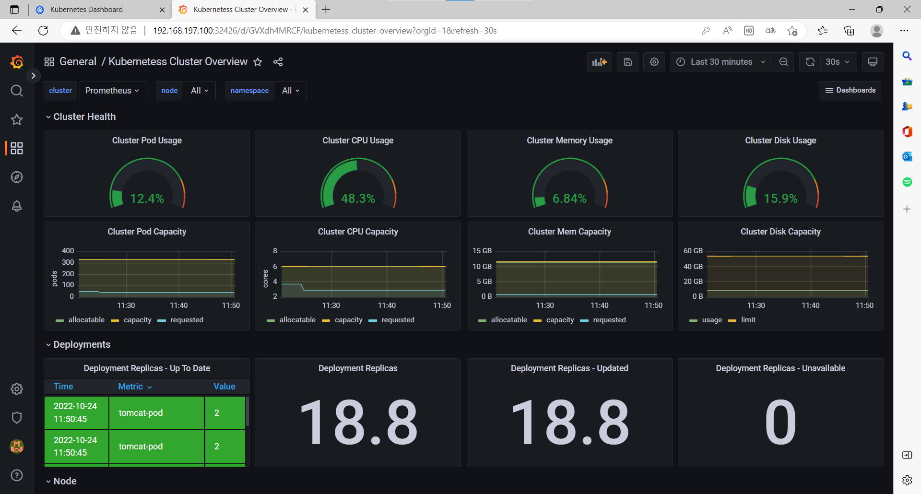
Task: Open the Prometheus cluster dropdown
Action: click(x=113, y=91)
